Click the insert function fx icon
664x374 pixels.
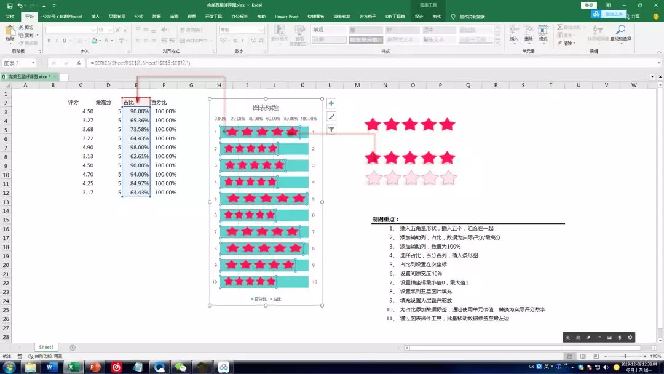(79, 63)
